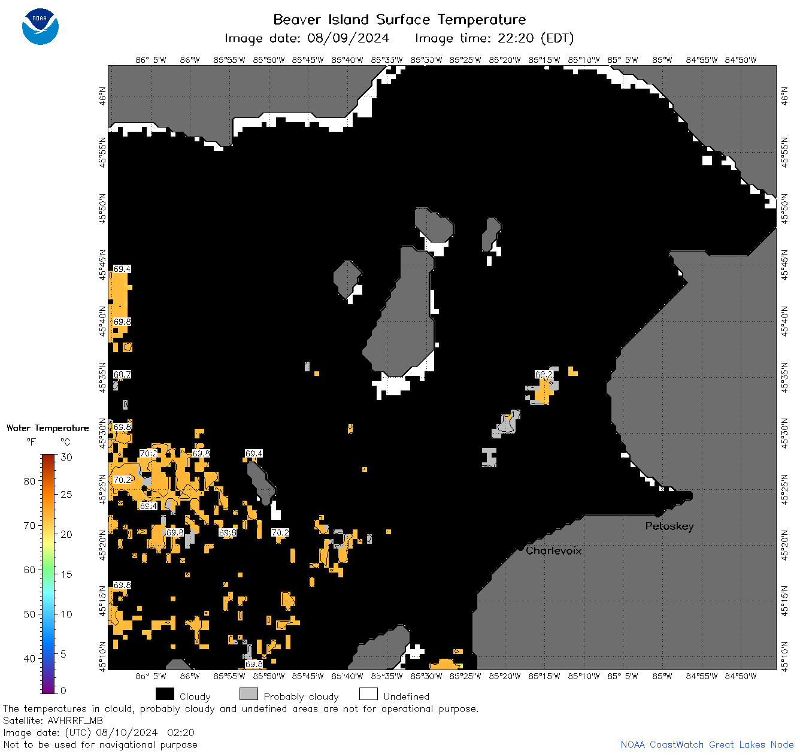The image size is (800, 754).
Task: Click the 68.7 temperature reading label
Action: coord(122,374)
